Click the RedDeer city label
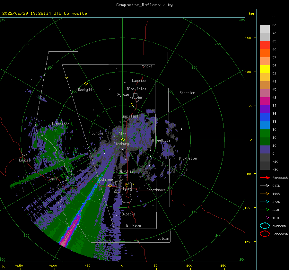Screen dimensions: 289x270 136,97
